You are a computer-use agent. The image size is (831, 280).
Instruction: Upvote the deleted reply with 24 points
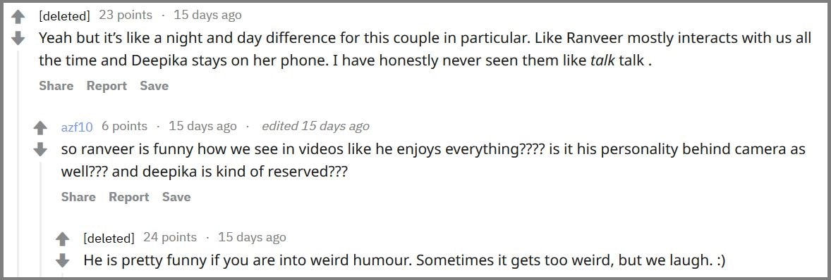point(63,239)
